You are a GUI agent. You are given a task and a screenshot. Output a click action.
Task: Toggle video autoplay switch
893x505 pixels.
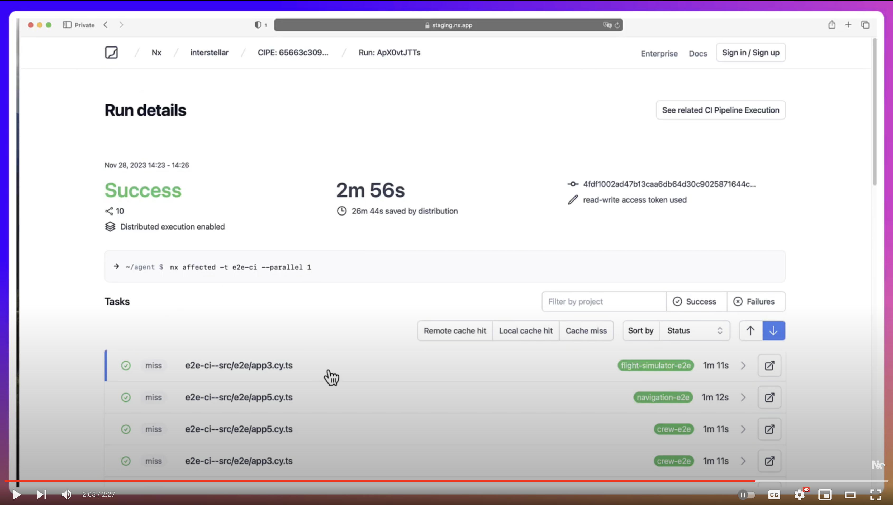click(746, 495)
